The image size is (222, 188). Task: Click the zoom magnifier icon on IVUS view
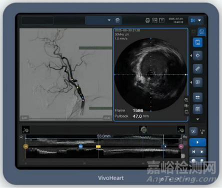click(186, 100)
